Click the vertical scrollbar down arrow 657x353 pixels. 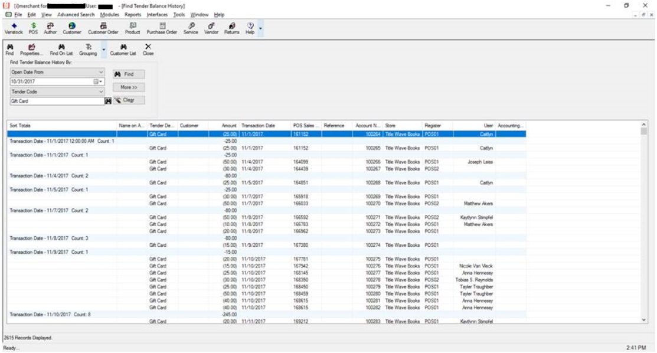click(x=644, y=320)
